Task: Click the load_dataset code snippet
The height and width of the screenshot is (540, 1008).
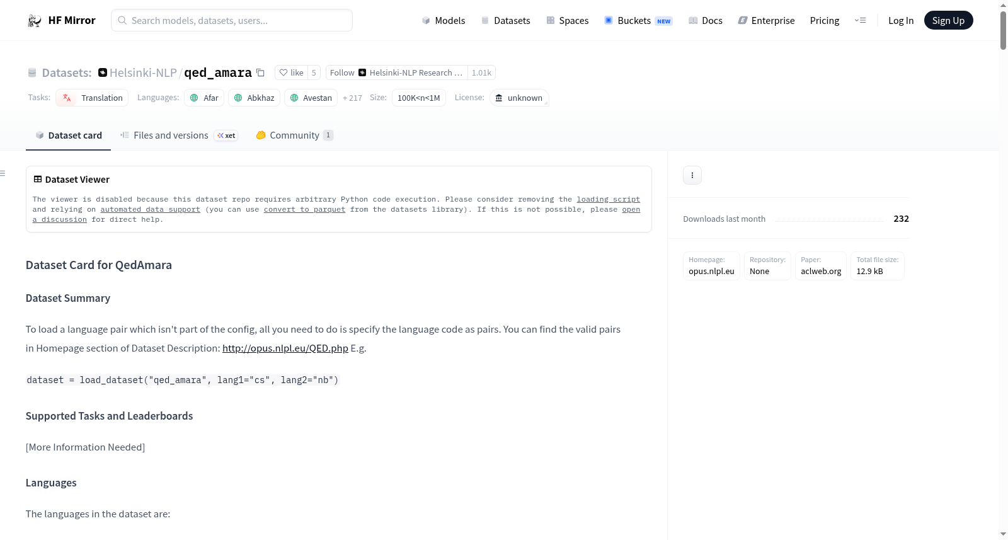Action: point(183,380)
